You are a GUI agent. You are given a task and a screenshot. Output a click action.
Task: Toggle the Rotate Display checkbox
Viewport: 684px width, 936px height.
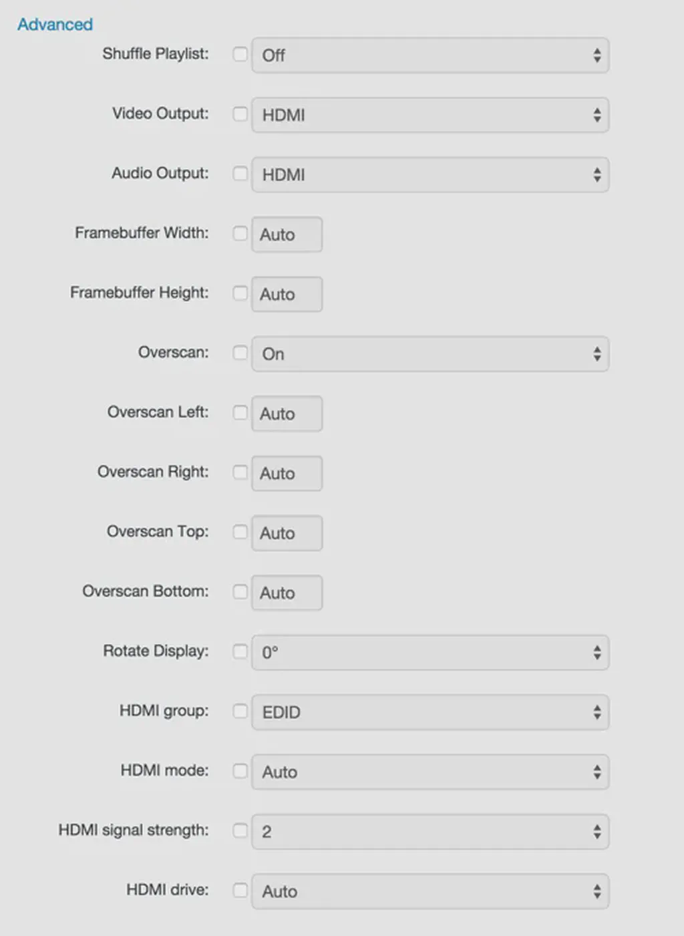[240, 652]
